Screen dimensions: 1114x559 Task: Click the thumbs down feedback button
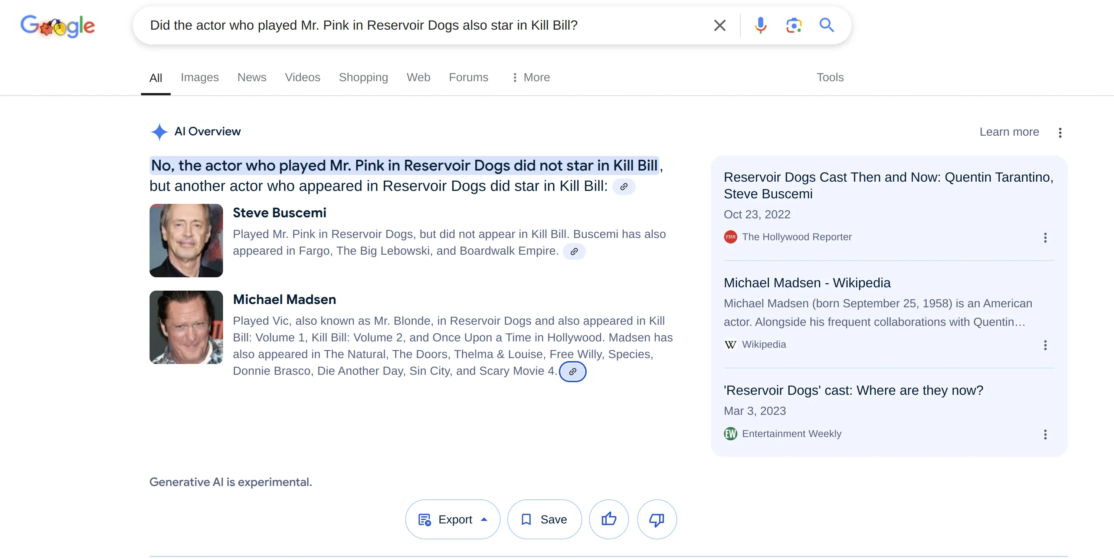656,519
